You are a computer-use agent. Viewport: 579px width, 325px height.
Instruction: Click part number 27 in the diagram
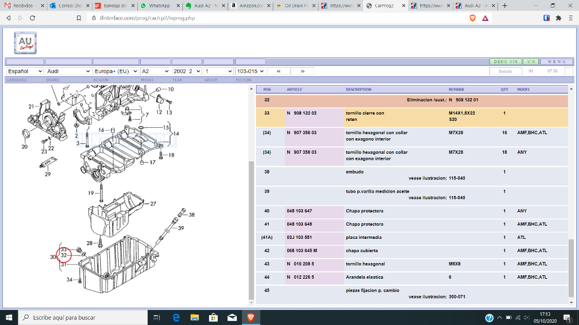[x=153, y=204]
